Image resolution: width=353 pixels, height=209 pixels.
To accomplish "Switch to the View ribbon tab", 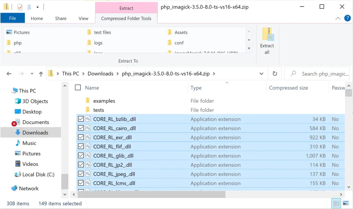I will pyautogui.click(x=83, y=19).
